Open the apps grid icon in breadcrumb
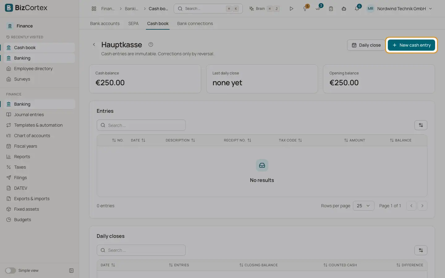The image size is (445, 278). pyautogui.click(x=94, y=9)
